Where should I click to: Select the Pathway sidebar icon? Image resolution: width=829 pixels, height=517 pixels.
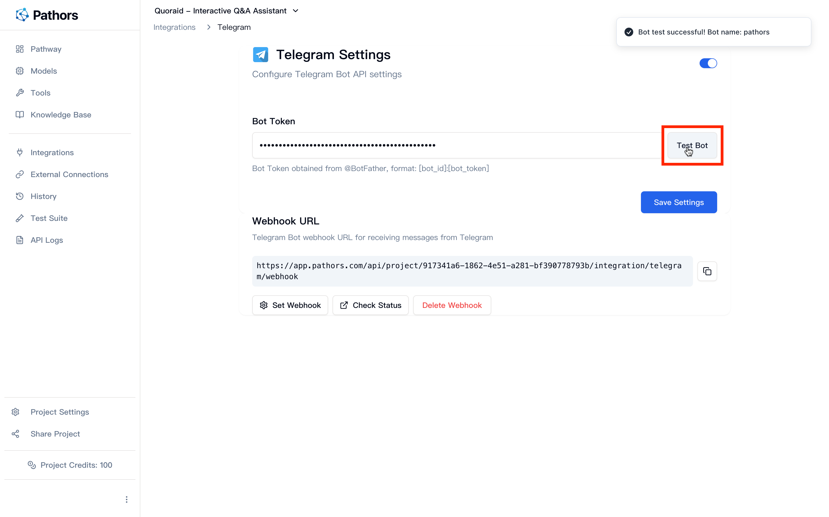(19, 49)
